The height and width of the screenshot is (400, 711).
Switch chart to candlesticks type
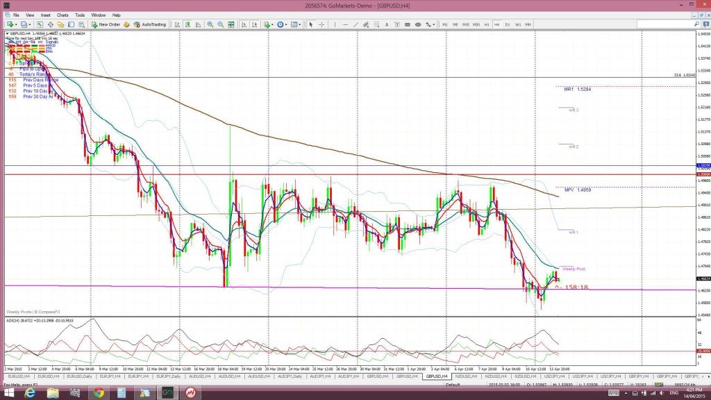(187, 24)
